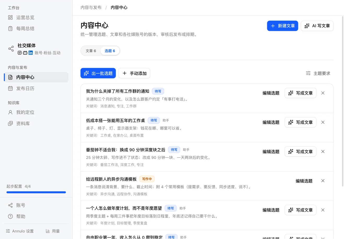Click the AI 写文章 button

tap(317, 26)
